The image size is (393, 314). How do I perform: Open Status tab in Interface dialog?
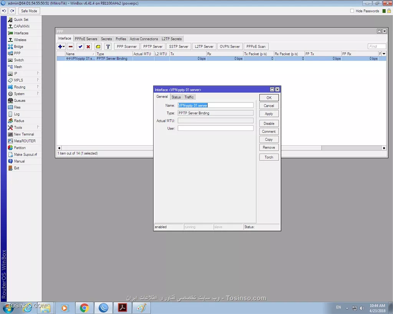point(176,97)
